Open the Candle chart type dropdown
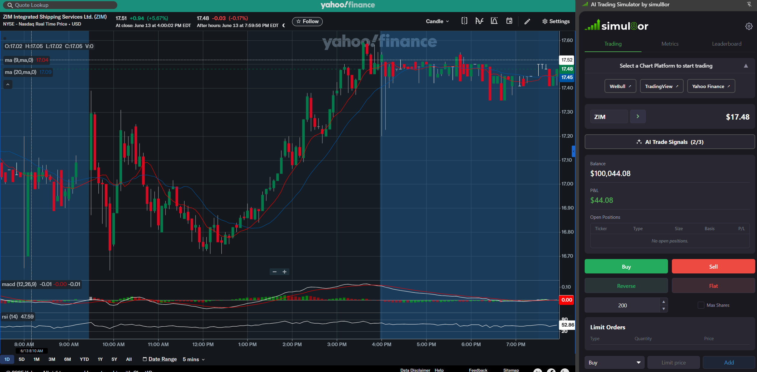 point(437,21)
